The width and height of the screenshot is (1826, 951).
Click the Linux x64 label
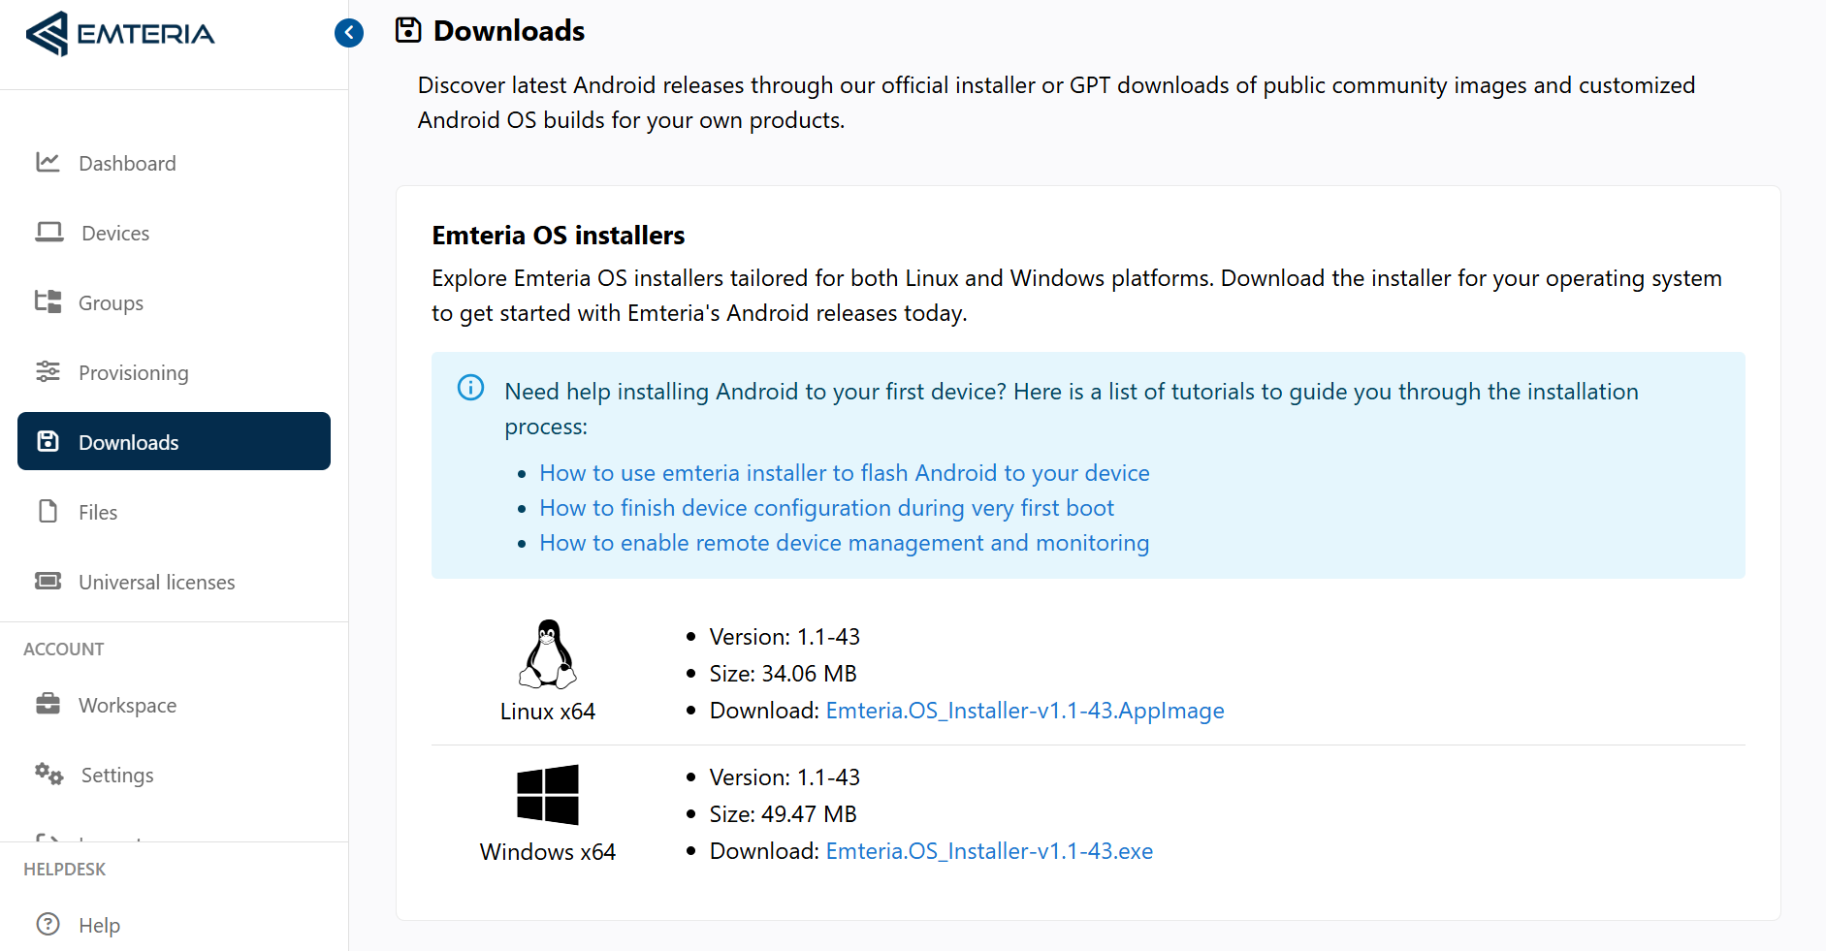[548, 712]
